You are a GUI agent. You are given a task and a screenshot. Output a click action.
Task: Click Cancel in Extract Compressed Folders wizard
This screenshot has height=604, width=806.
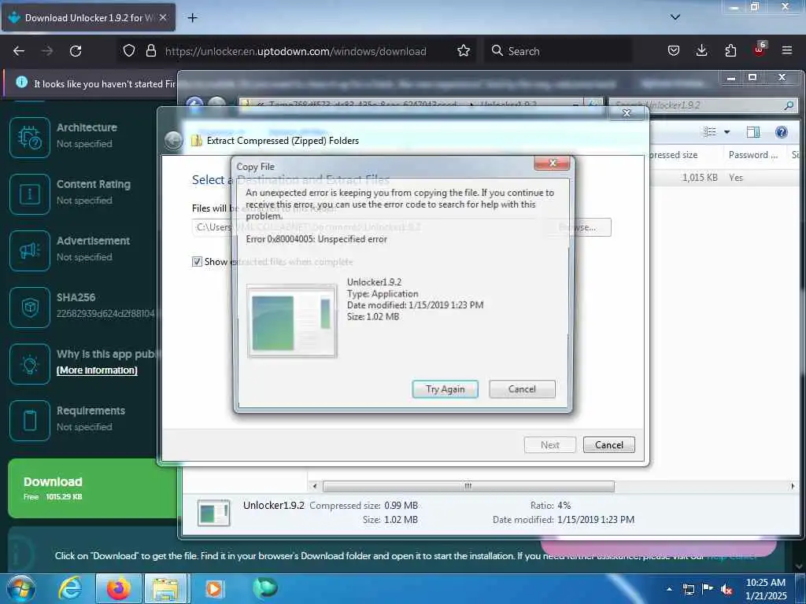pyautogui.click(x=609, y=445)
